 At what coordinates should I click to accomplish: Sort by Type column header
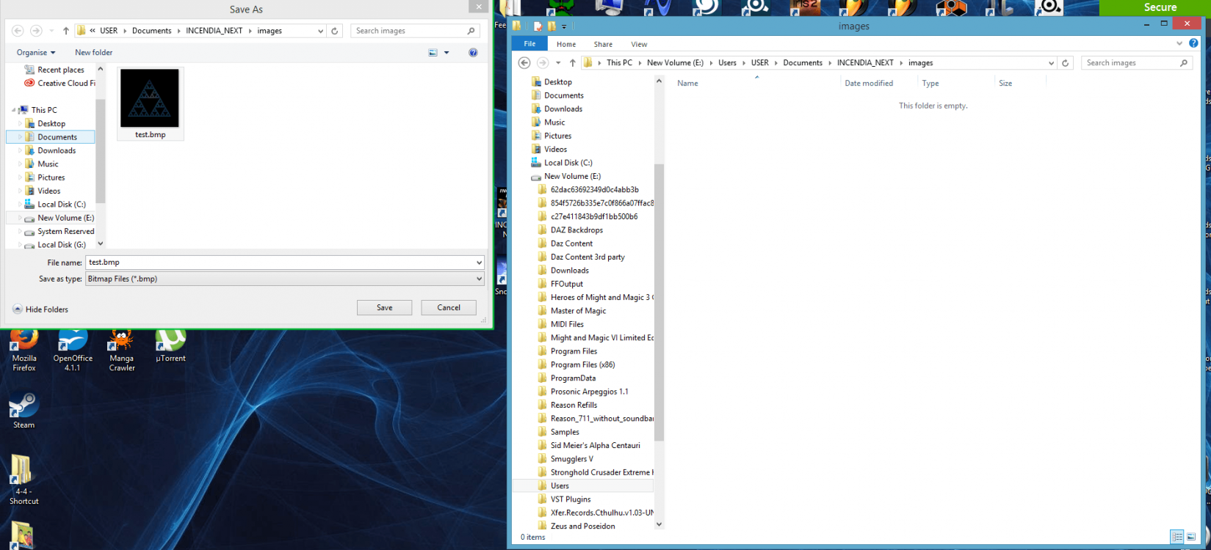pos(930,84)
